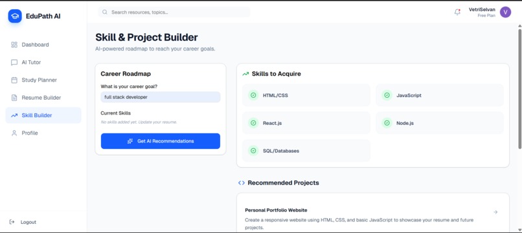
Task: Select the HTML/CSS skill card
Action: [x=306, y=95]
